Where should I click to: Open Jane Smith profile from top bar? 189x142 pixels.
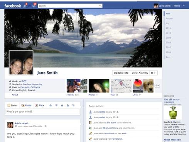coord(162,6)
